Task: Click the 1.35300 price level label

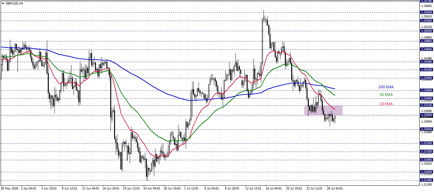Action: tap(426, 21)
